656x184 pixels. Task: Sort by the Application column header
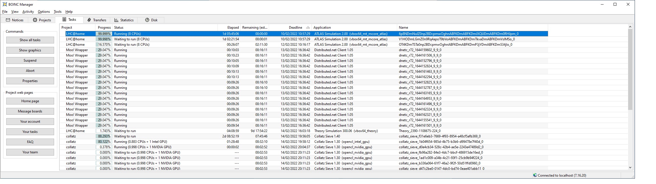(x=354, y=28)
